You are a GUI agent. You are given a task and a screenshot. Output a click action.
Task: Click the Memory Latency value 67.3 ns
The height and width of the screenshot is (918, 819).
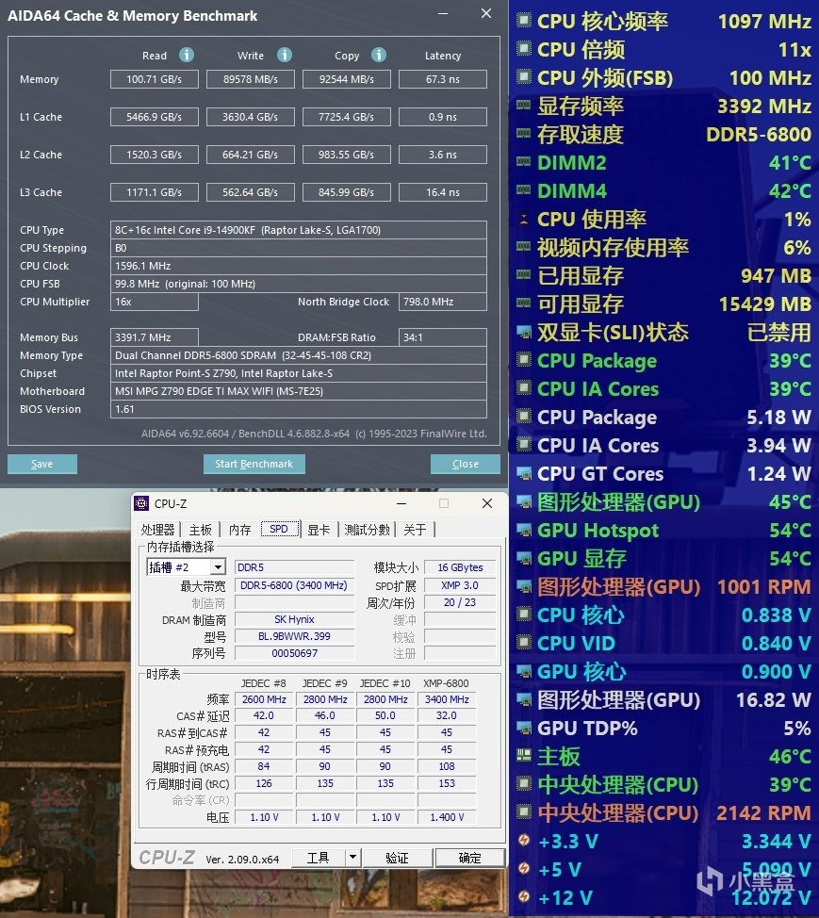click(443, 79)
